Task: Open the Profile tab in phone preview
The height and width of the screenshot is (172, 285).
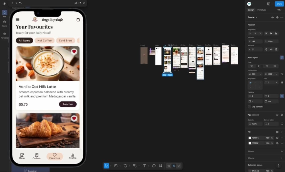Action: click(x=73, y=156)
